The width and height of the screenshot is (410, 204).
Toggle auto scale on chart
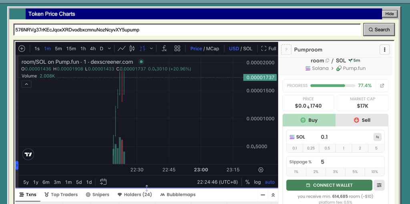tap(269, 182)
